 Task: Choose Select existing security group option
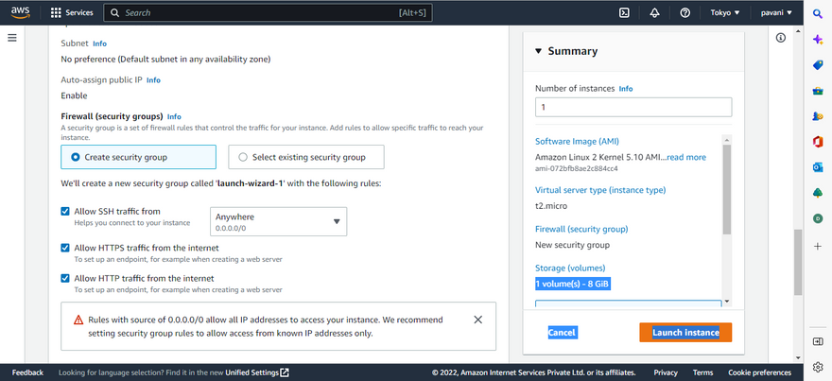click(x=244, y=157)
